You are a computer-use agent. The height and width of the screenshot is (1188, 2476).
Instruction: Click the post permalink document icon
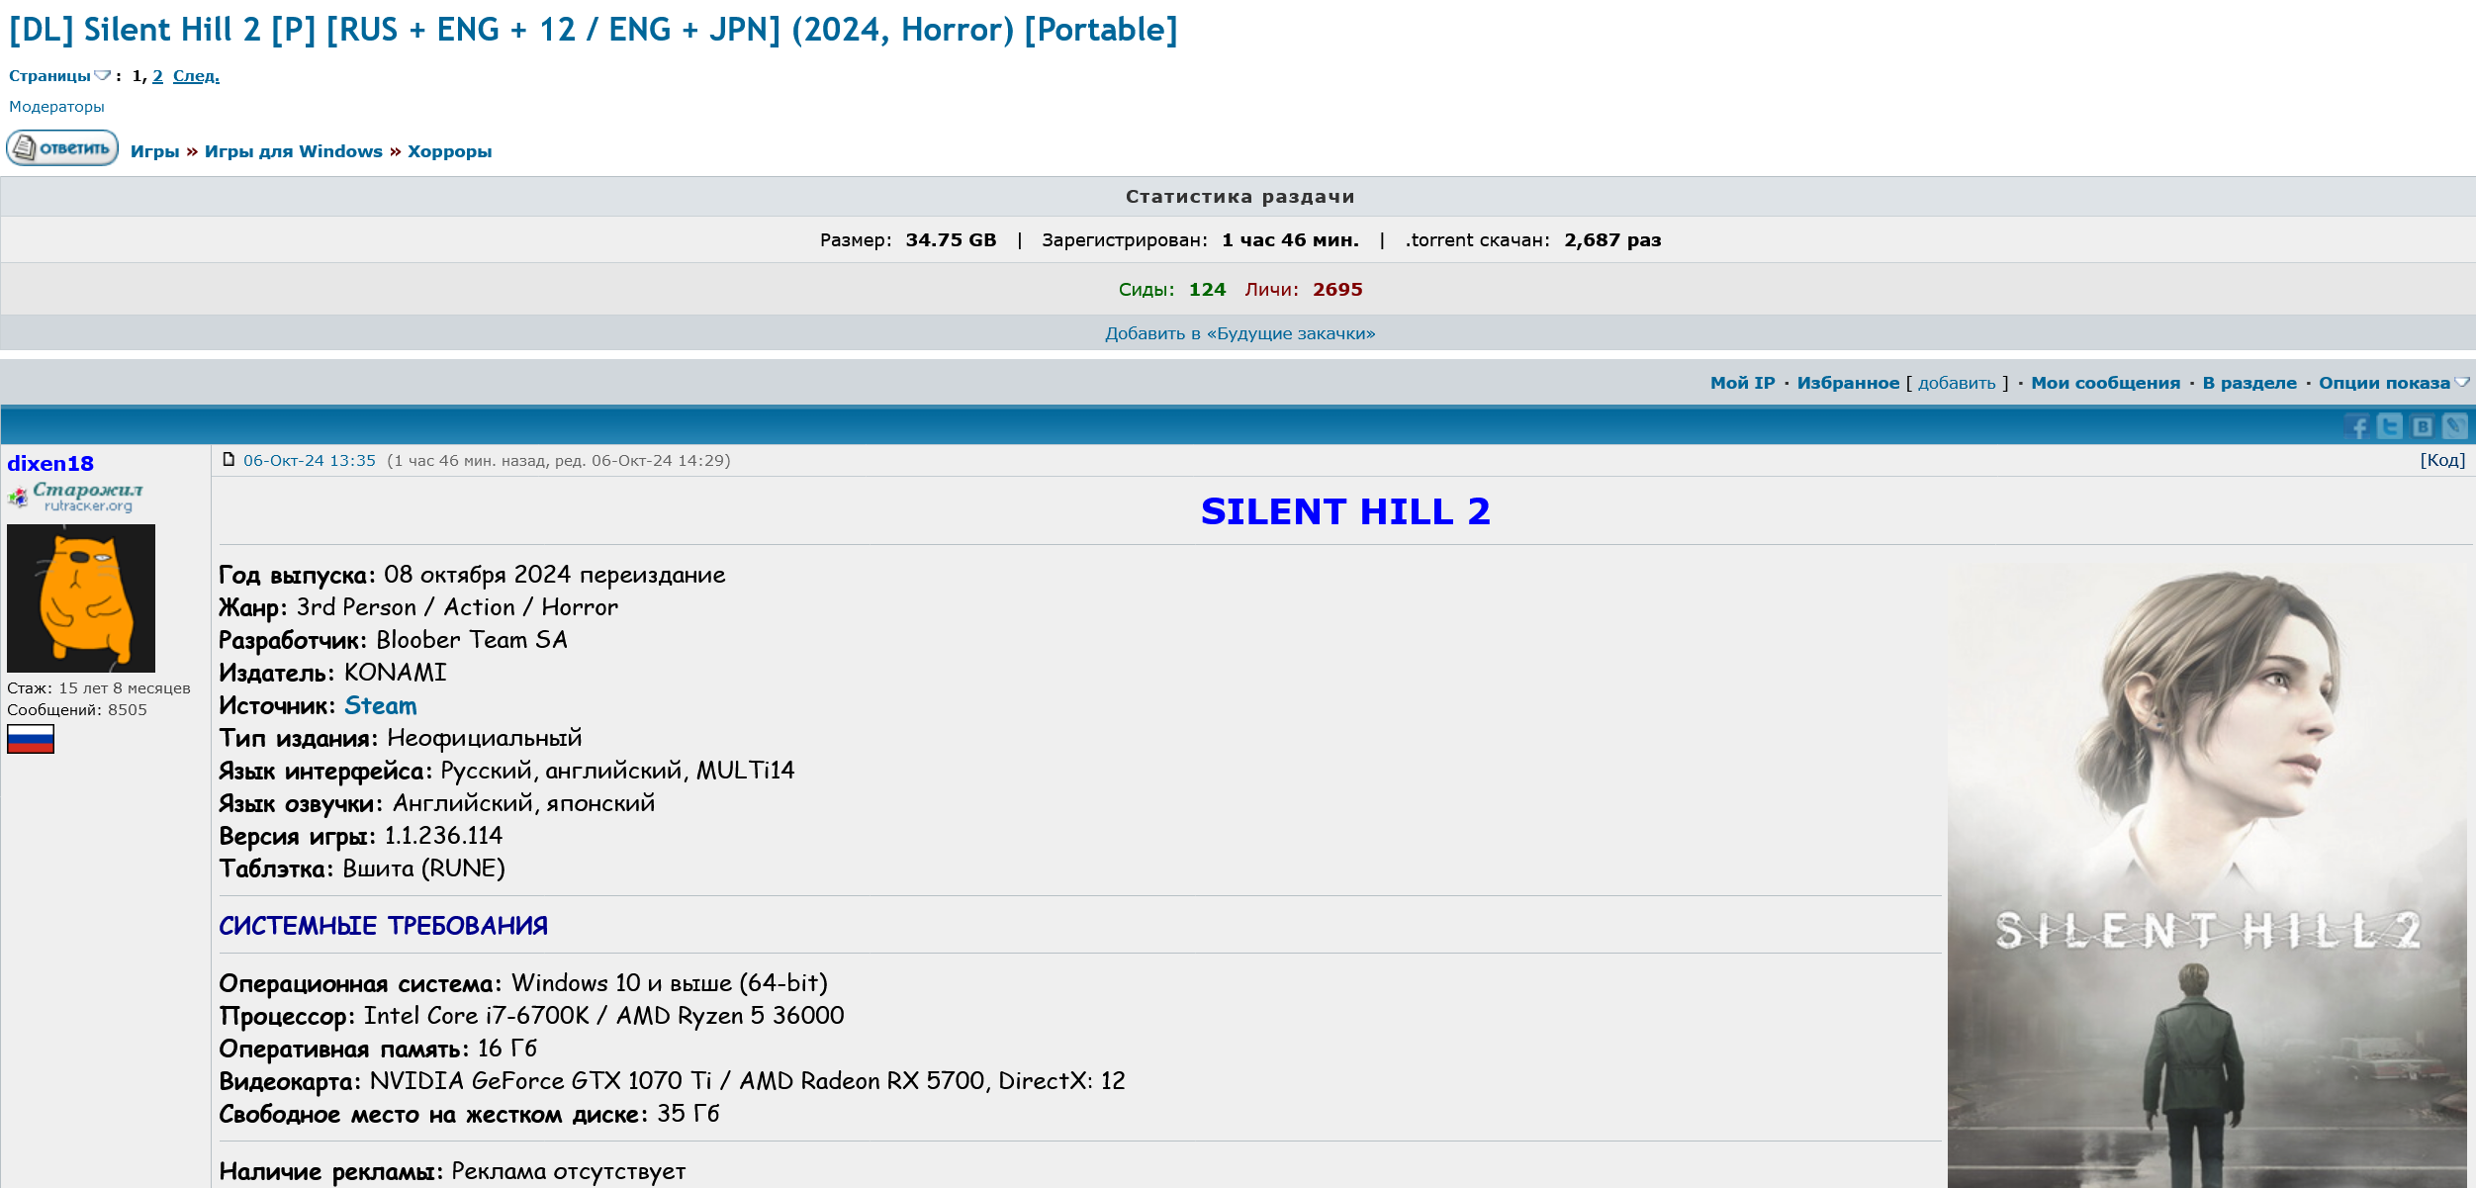229,460
